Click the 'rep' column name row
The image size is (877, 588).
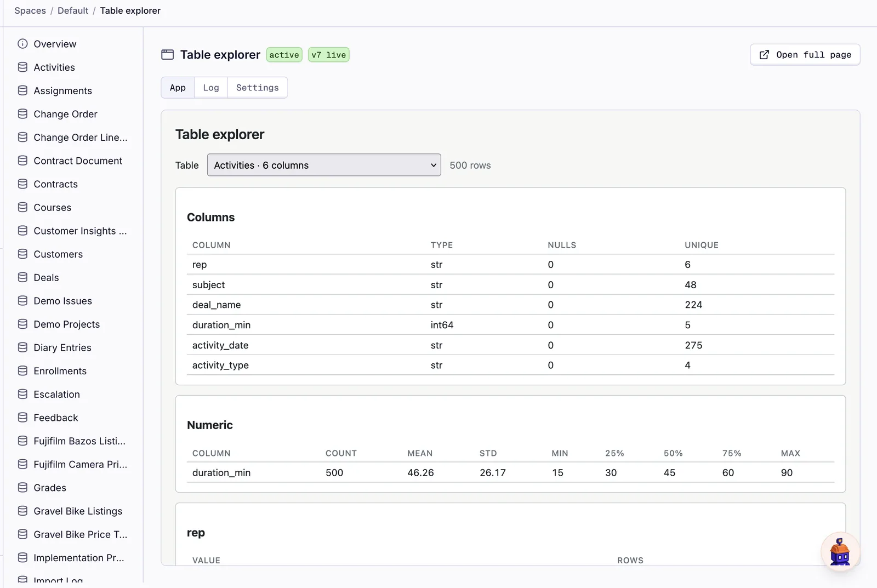(x=510, y=265)
